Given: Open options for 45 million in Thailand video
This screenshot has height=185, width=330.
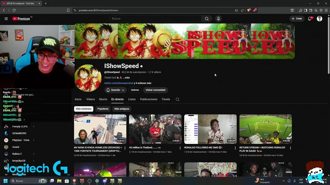Looking at the screenshot, I should pyautogui.click(x=180, y=148).
